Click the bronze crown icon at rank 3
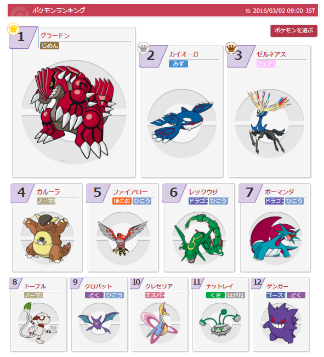Viewport: 324px width, 357px height. click(x=231, y=48)
